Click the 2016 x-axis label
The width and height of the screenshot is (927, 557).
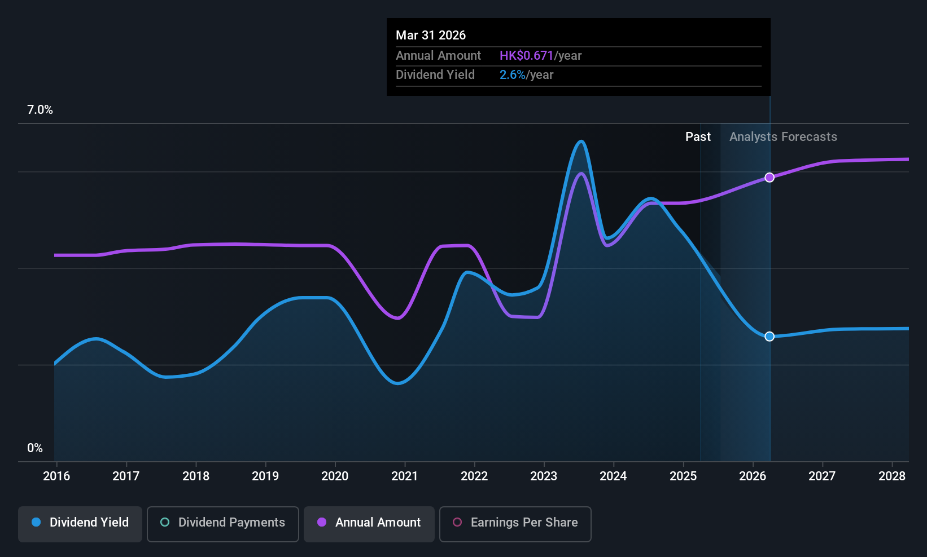coord(56,476)
